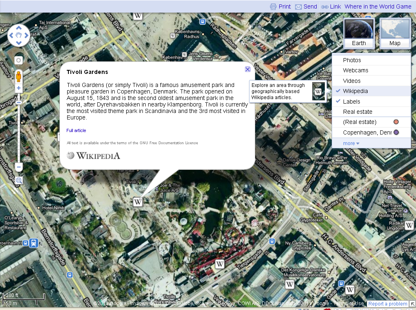Close the Tivoli Gardens info bubble
This screenshot has width=416, height=310.
[x=247, y=69]
